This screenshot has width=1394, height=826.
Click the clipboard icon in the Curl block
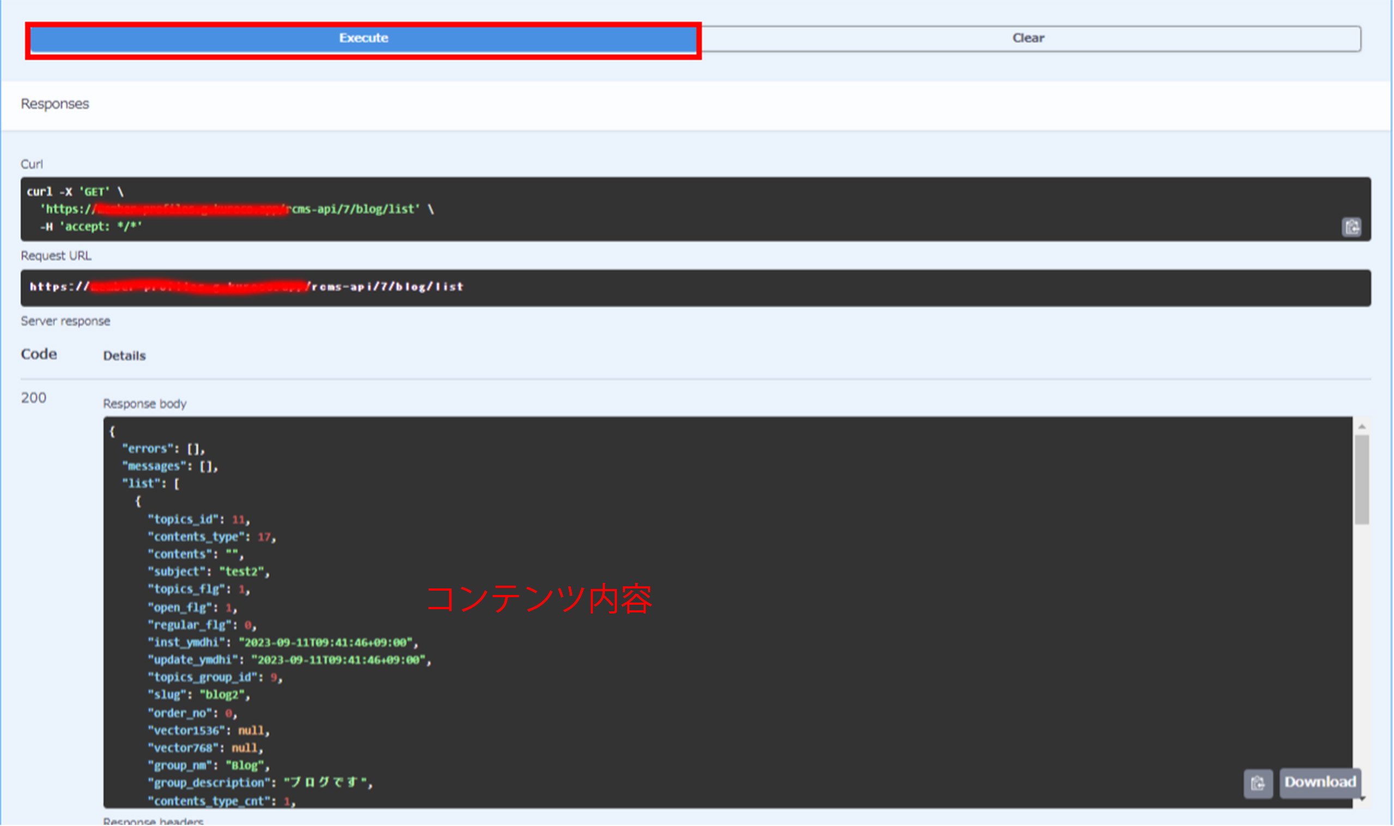(1351, 227)
